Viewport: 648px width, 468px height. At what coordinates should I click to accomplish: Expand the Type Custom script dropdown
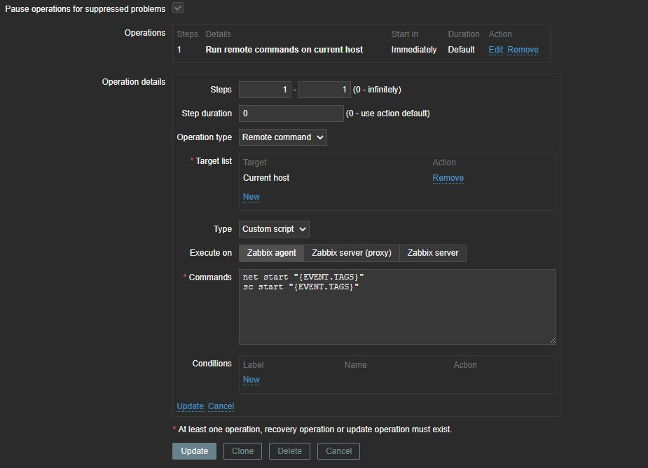(273, 229)
